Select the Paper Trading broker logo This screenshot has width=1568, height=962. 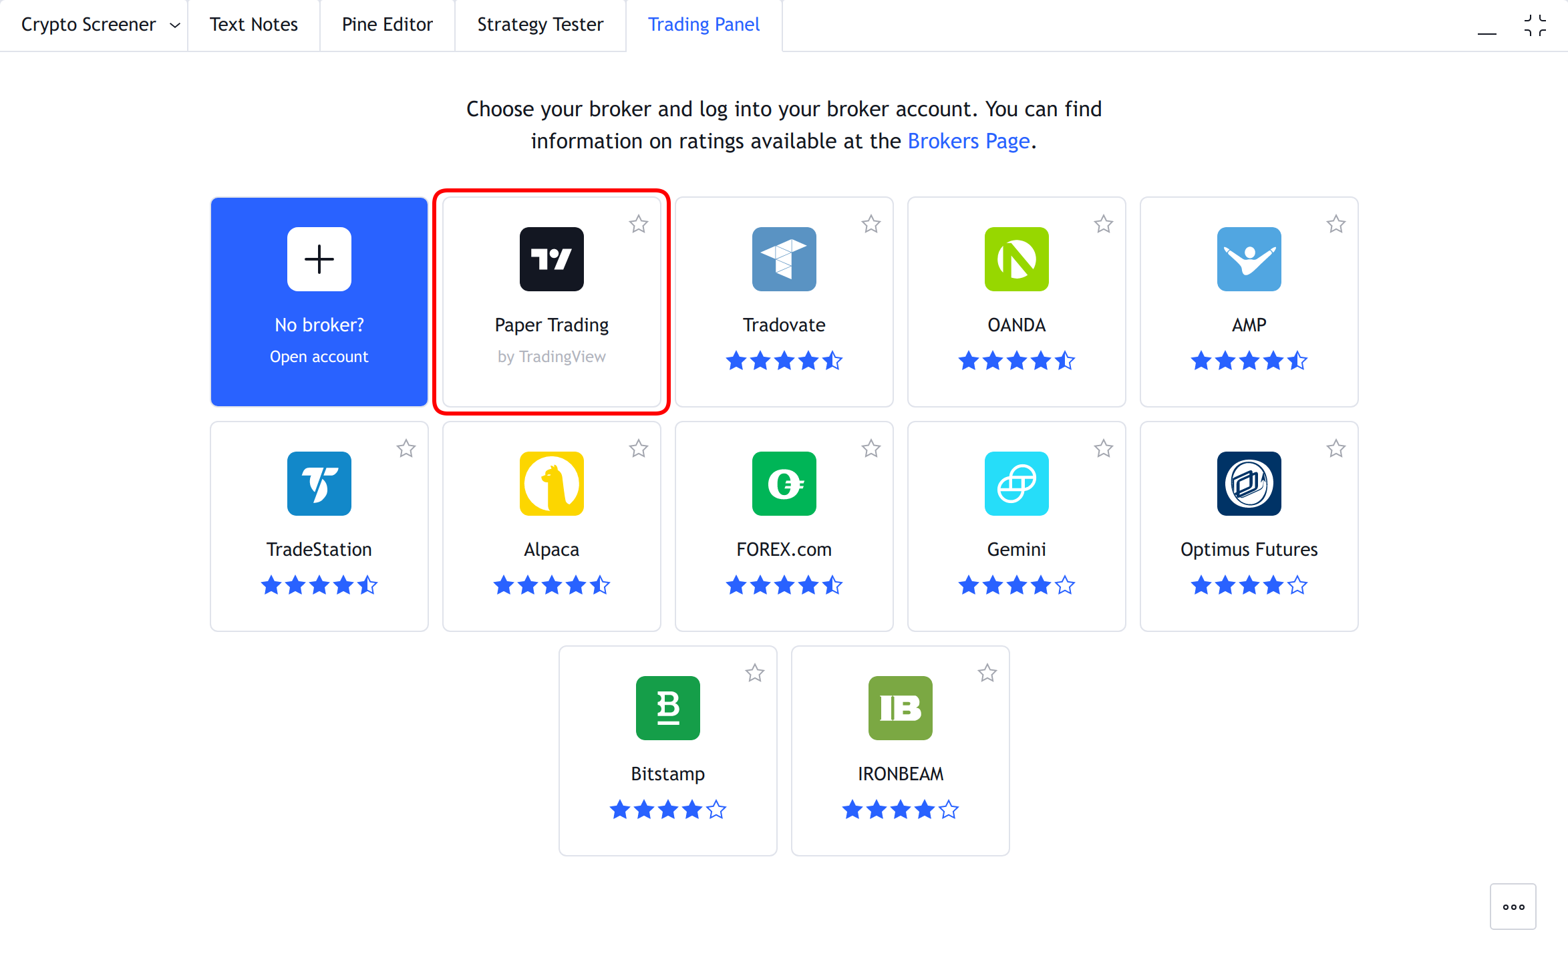[x=551, y=259]
